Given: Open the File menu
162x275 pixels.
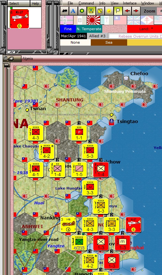Looking at the screenshot, I should 70,3.
